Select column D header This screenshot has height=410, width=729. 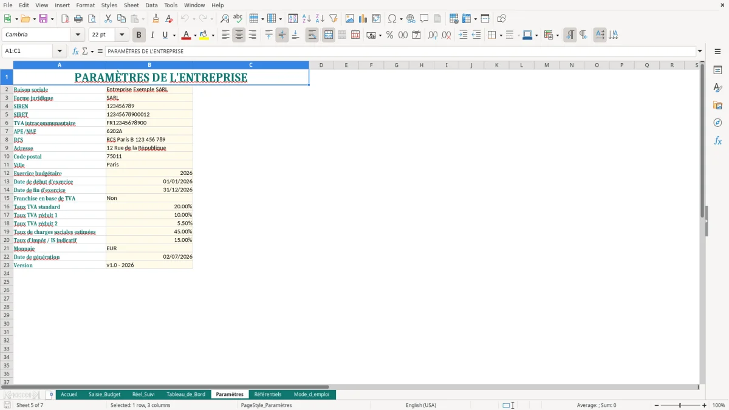pos(321,65)
